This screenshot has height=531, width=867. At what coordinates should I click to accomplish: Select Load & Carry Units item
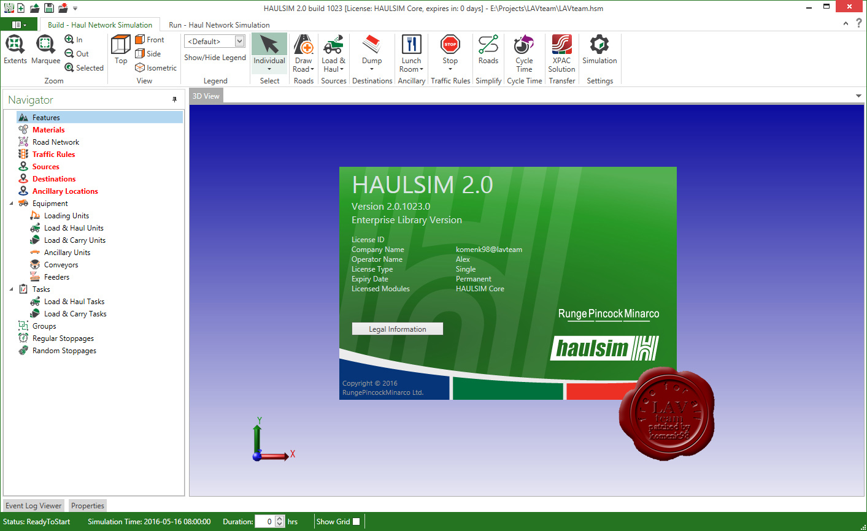click(x=74, y=240)
